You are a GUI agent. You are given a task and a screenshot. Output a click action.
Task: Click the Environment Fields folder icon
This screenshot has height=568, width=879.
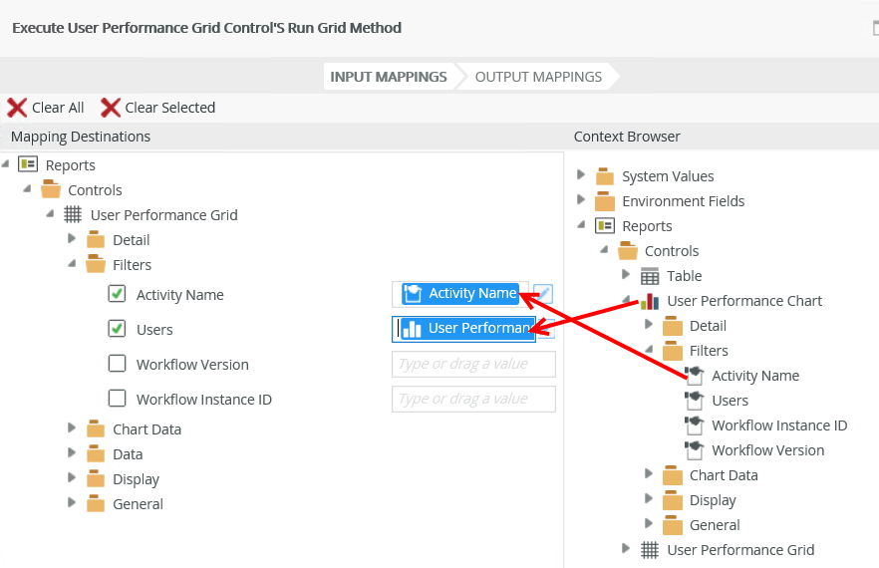605,201
